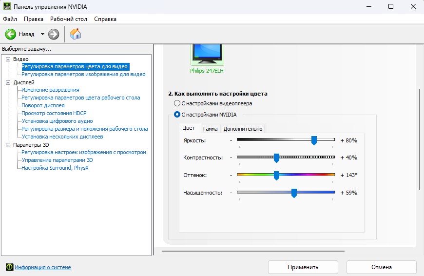The height and width of the screenshot is (276, 424).
Task: Click the Контрастность slider handle
Action: coord(276,158)
